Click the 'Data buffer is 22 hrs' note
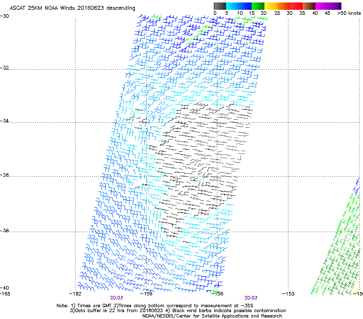363x319 pixels. (x=117, y=311)
